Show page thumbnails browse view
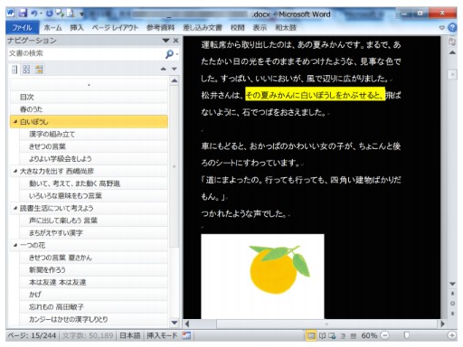This screenshot has width=463, height=347. pos(26,70)
